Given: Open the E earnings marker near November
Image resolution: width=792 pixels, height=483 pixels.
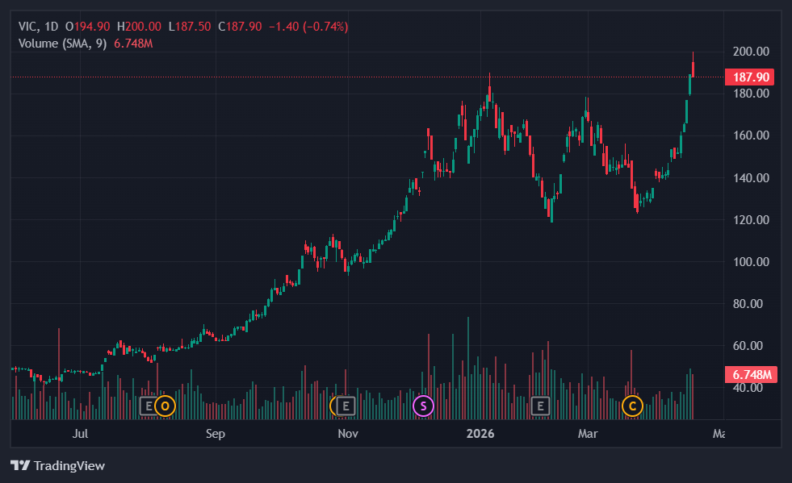Looking at the screenshot, I should (346, 406).
